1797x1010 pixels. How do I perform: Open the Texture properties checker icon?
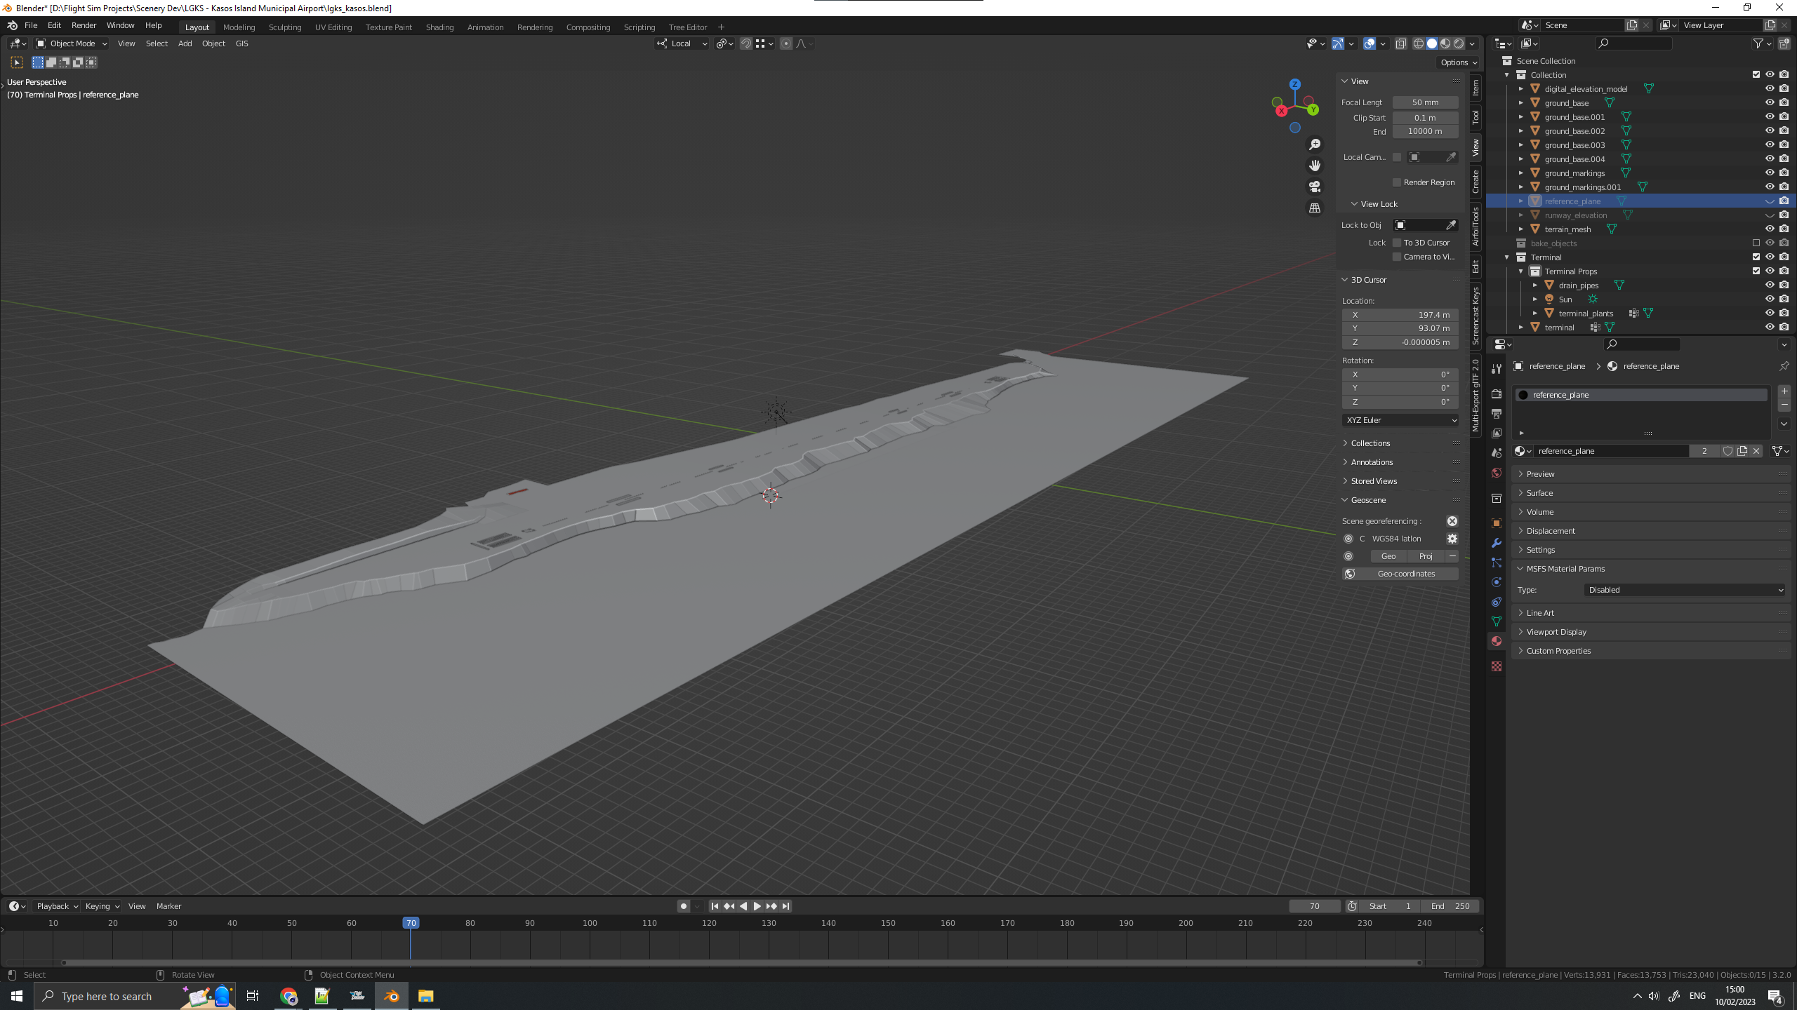tap(1497, 666)
